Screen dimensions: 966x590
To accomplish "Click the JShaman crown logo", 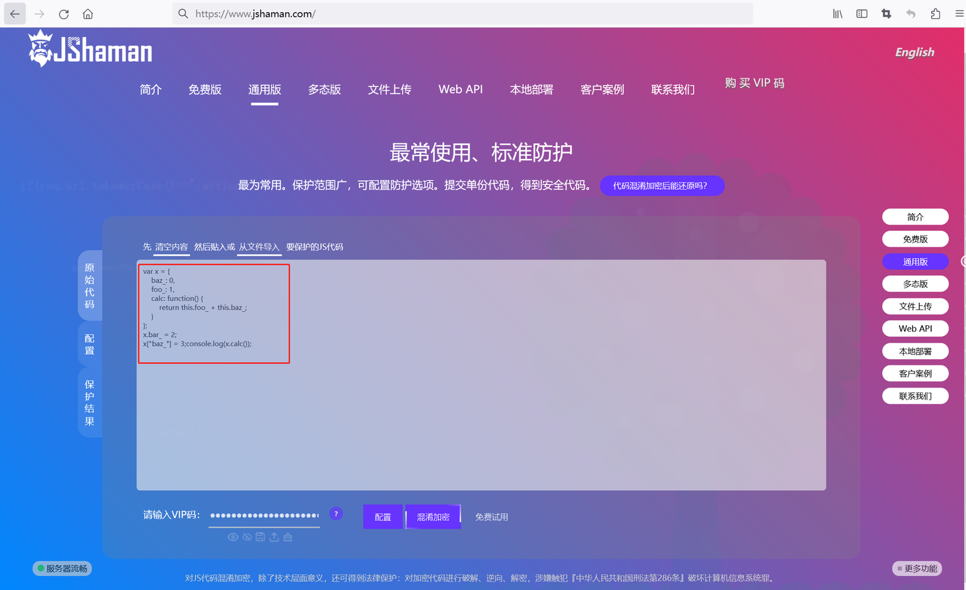I will tap(42, 47).
